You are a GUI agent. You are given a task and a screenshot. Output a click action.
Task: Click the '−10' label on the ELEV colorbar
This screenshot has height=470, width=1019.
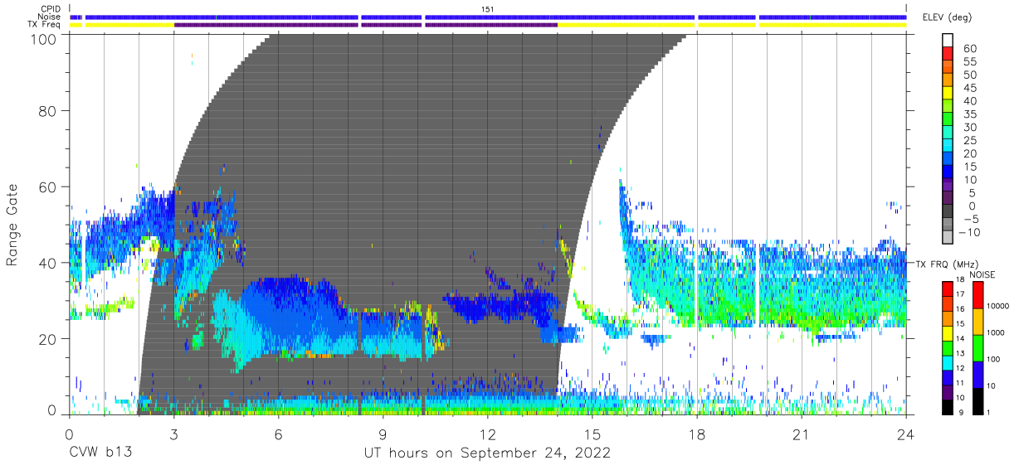tap(968, 232)
